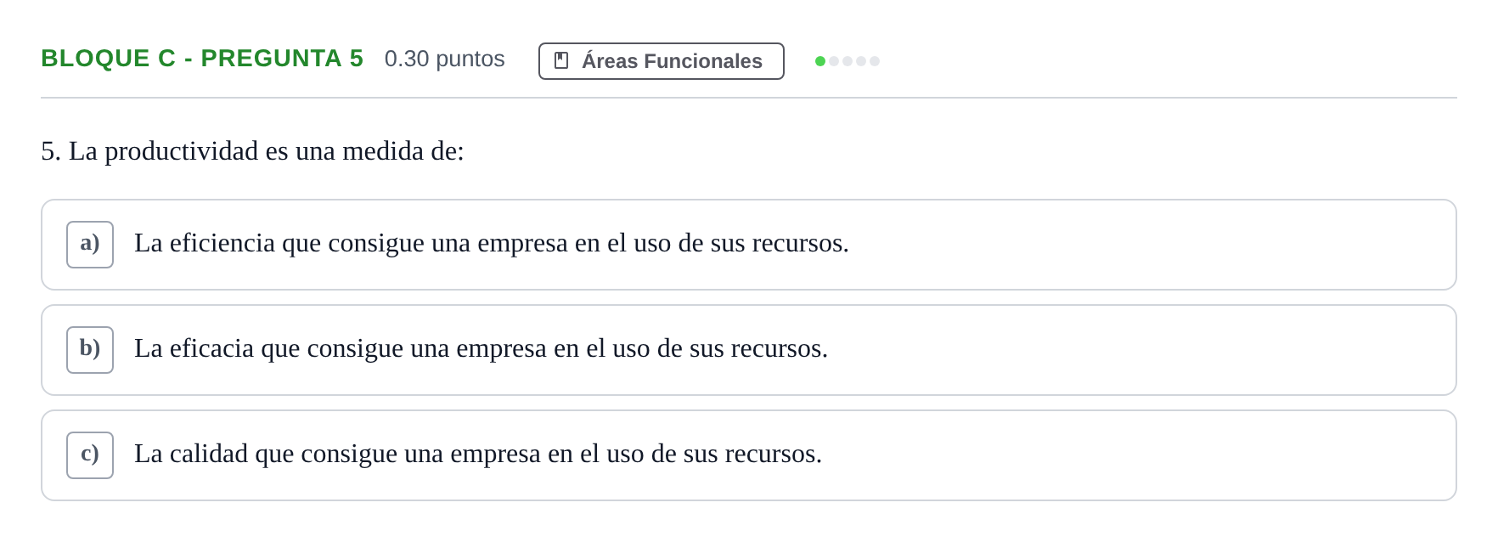Click the green first difficulty dot
1498x542 pixels.
pyautogui.click(x=820, y=61)
